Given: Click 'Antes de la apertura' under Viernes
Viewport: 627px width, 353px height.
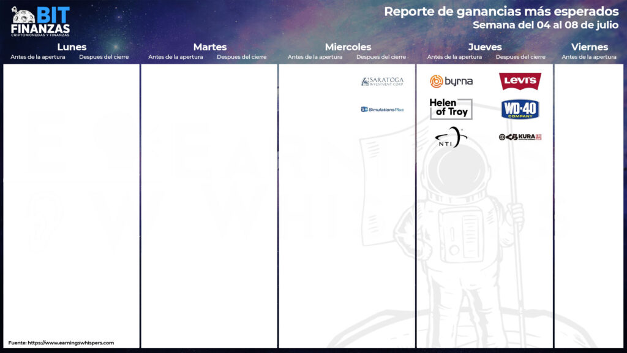Looking at the screenshot, I should pos(589,57).
